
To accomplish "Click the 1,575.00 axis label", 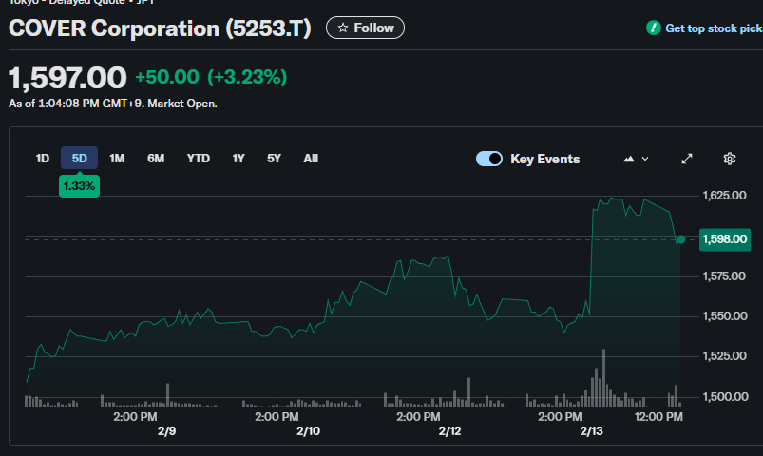I will click(x=725, y=276).
